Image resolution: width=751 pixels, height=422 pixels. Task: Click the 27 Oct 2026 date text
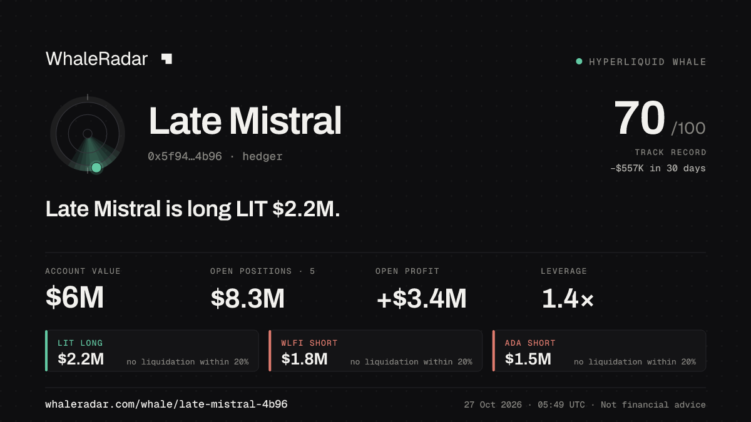(x=493, y=405)
